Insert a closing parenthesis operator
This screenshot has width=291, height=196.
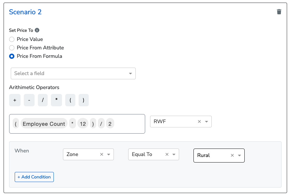[x=84, y=100]
